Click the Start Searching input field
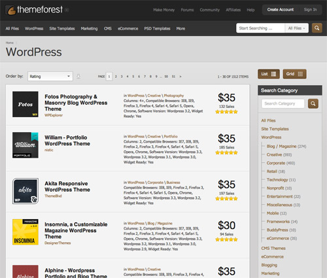 click(260, 28)
